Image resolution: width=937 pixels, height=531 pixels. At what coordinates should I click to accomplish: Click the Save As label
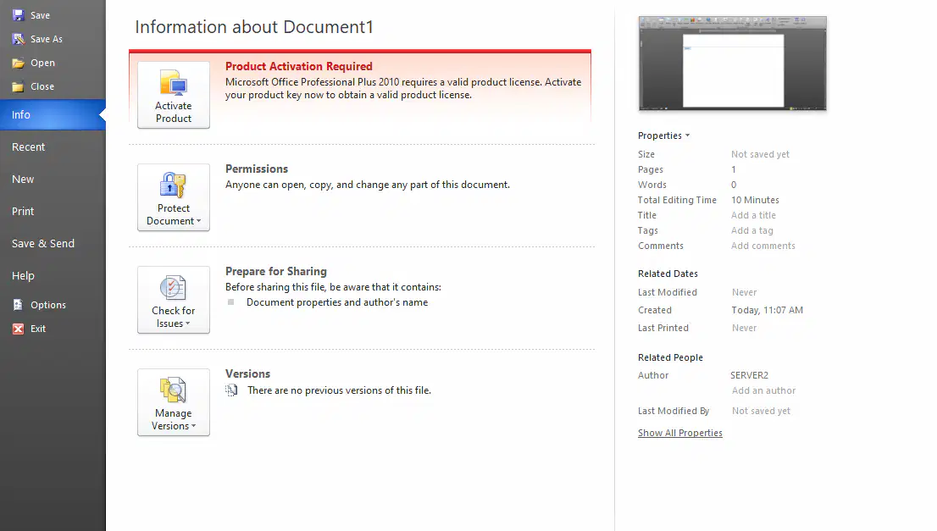point(47,39)
